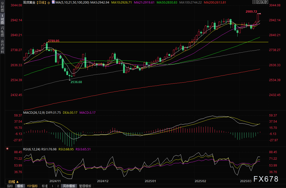Open the VIP指标 tab

click(x=32, y=186)
